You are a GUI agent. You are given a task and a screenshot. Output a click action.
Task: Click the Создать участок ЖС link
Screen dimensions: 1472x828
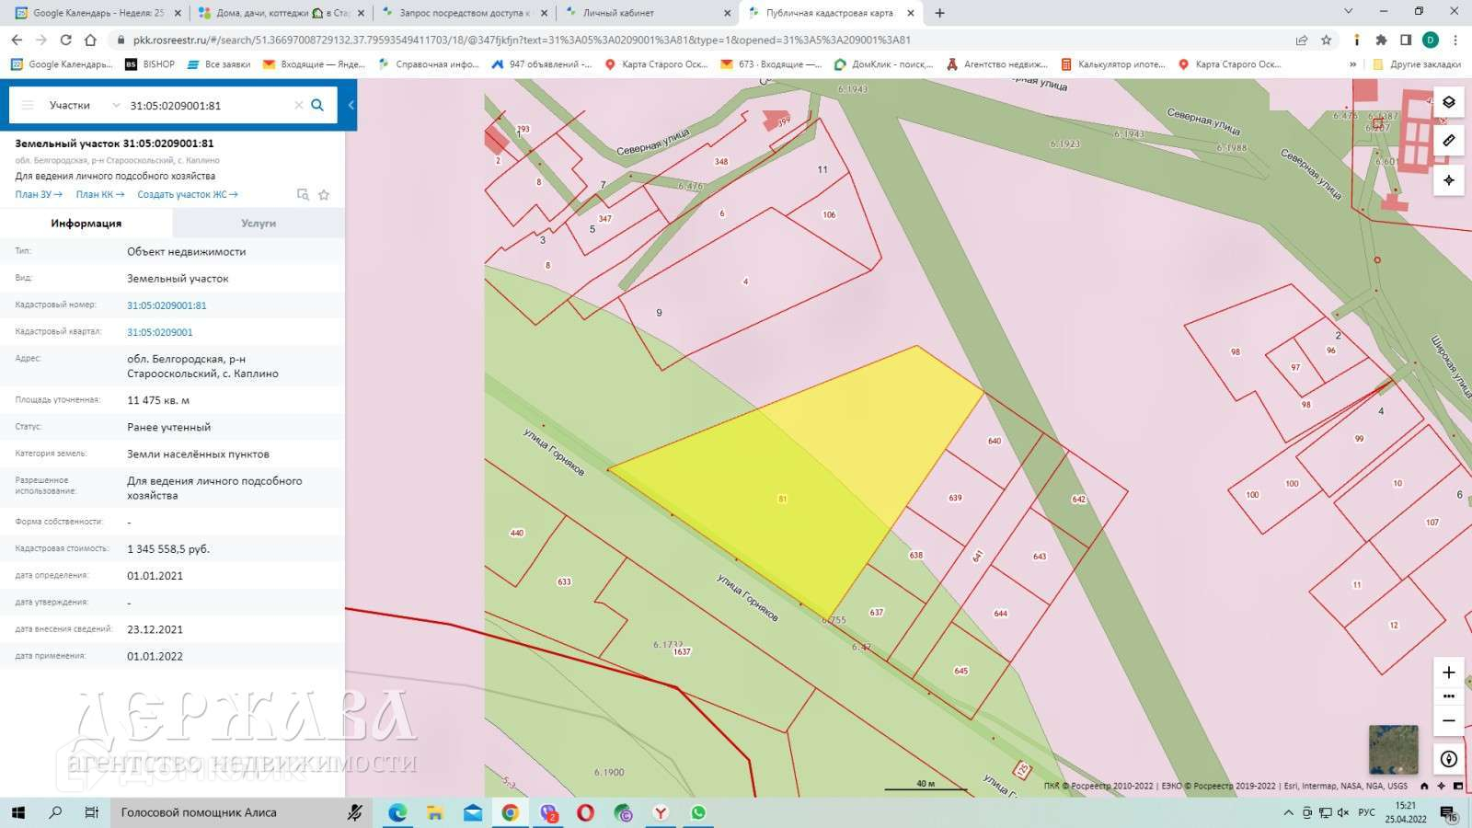(187, 194)
